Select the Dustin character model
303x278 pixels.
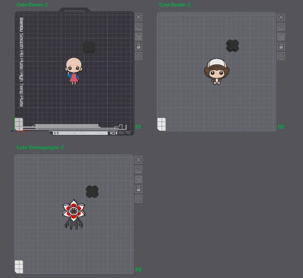click(217, 71)
